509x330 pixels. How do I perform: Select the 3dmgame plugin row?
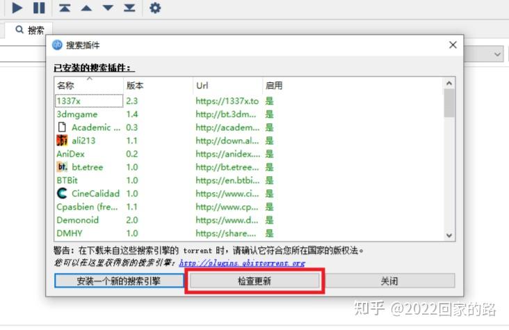point(249,114)
